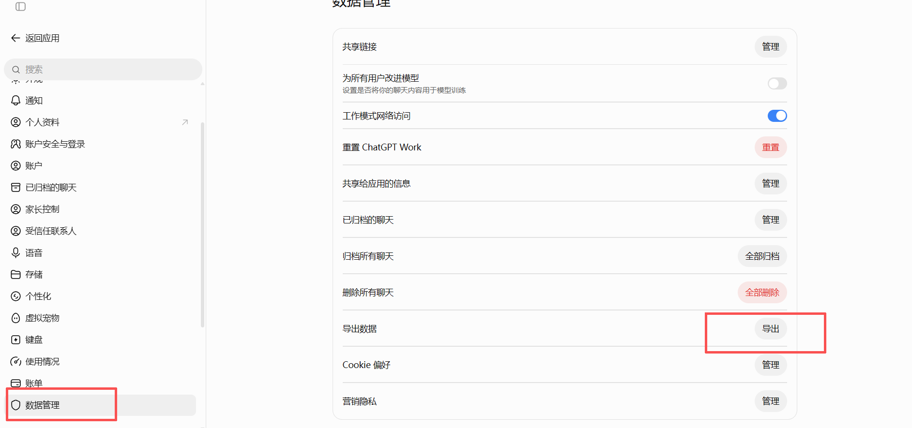Viewport: 912px width, 428px height.
Task: Click the card icon for 账单
Action: [16, 384]
